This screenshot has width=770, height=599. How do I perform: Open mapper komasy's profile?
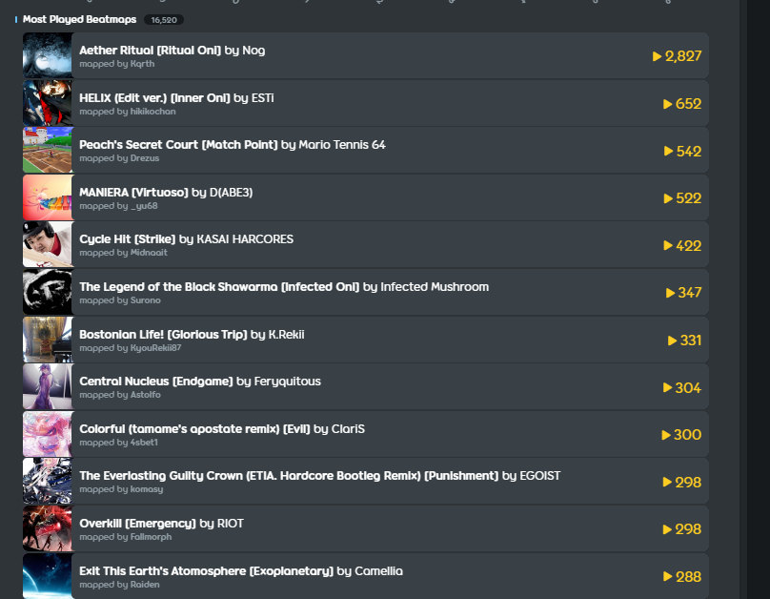coord(147,489)
